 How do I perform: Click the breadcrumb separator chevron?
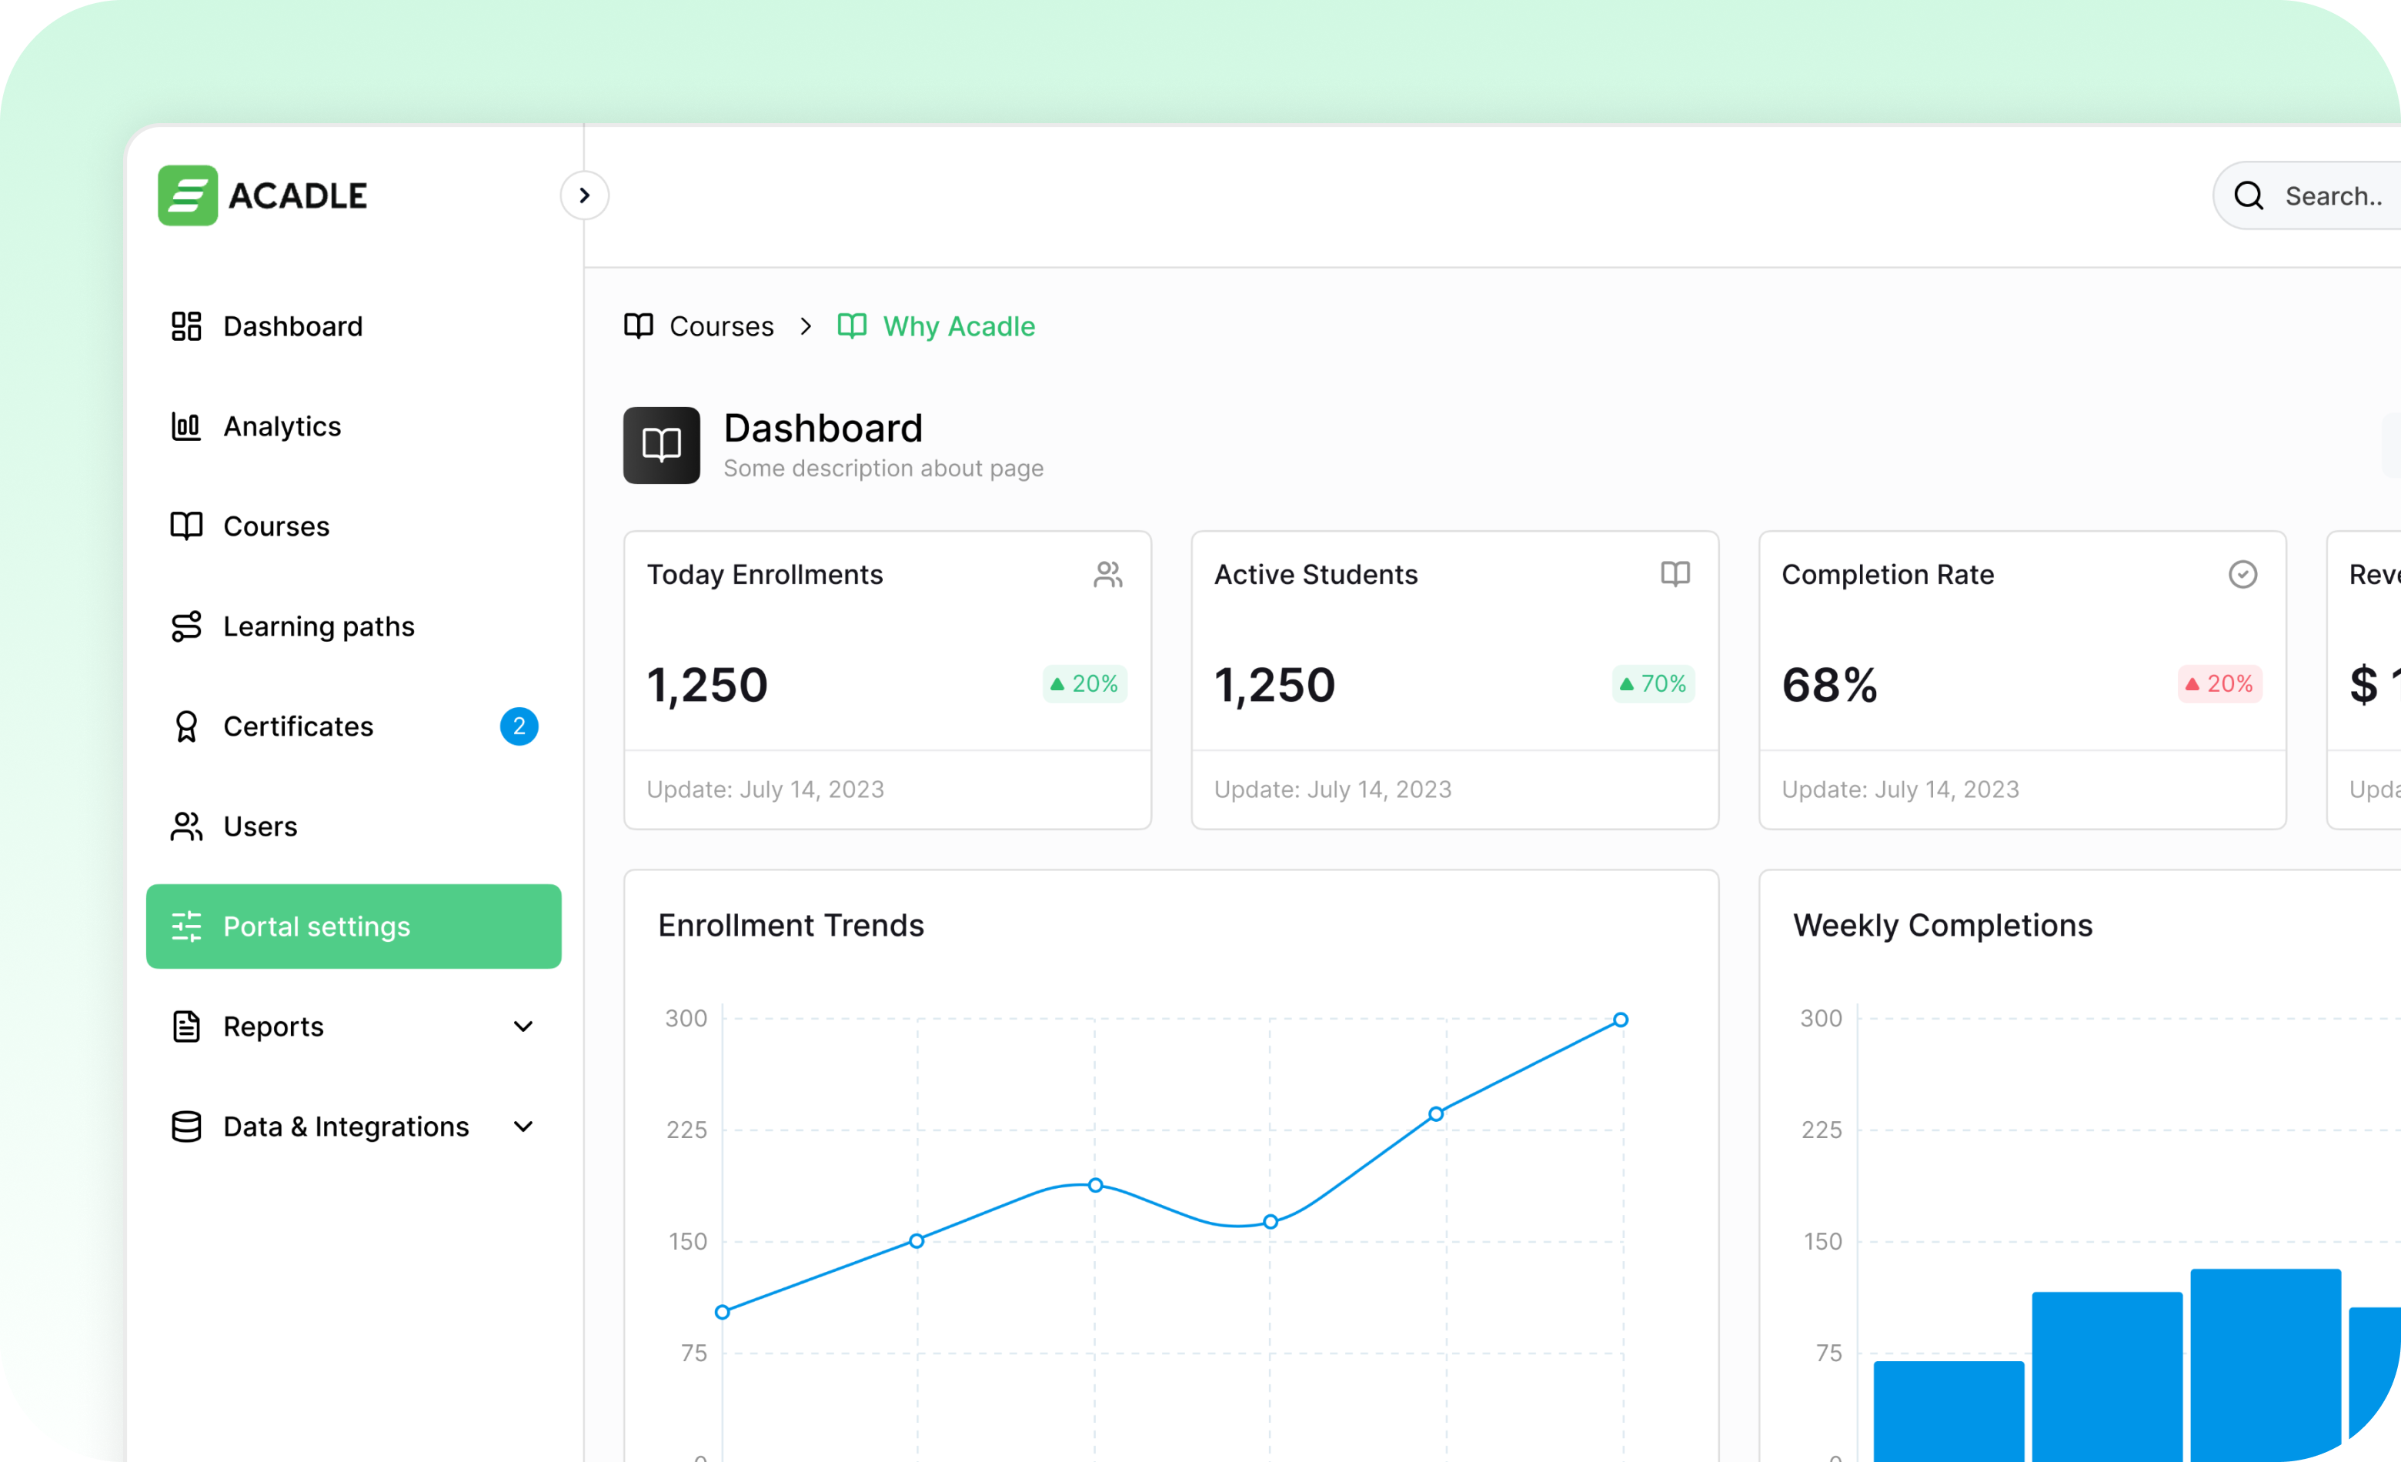tap(806, 326)
